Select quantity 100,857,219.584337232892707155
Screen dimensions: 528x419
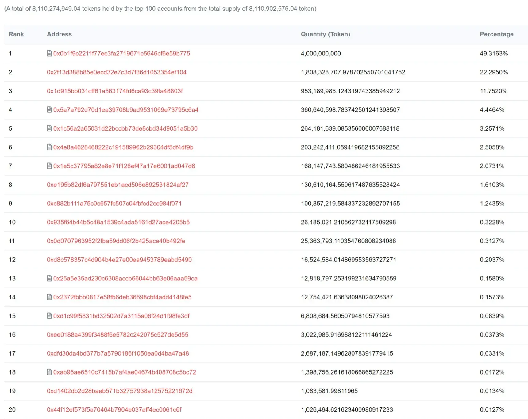pos(350,204)
